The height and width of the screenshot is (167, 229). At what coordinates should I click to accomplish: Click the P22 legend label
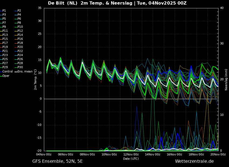point(20,51)
